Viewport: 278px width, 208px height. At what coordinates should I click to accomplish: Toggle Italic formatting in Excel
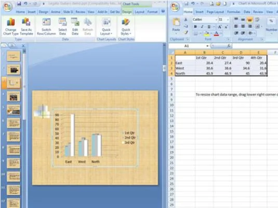tap(202, 27)
